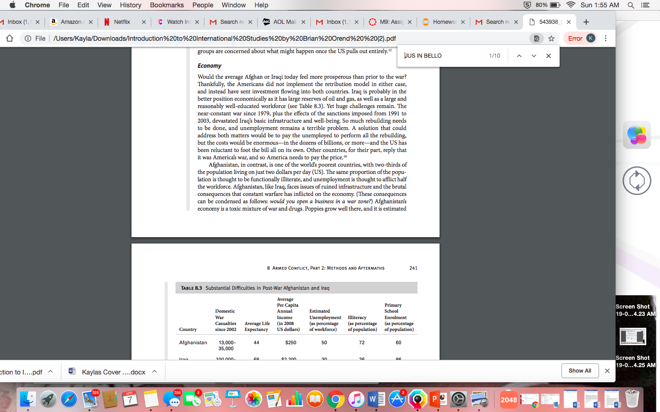Screen dimensions: 660x412
Task: Open System Preferences from the dock
Action: pyautogui.click(x=458, y=399)
